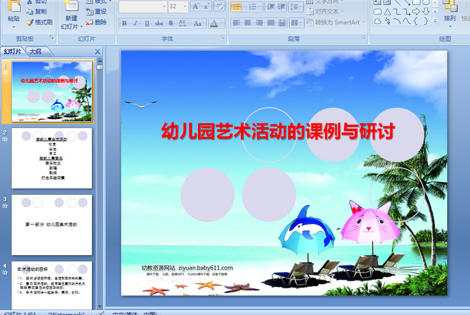Screen dimensions: 470x315
Task: Toggle Italic formatting button
Action: pyautogui.click(x=136, y=23)
